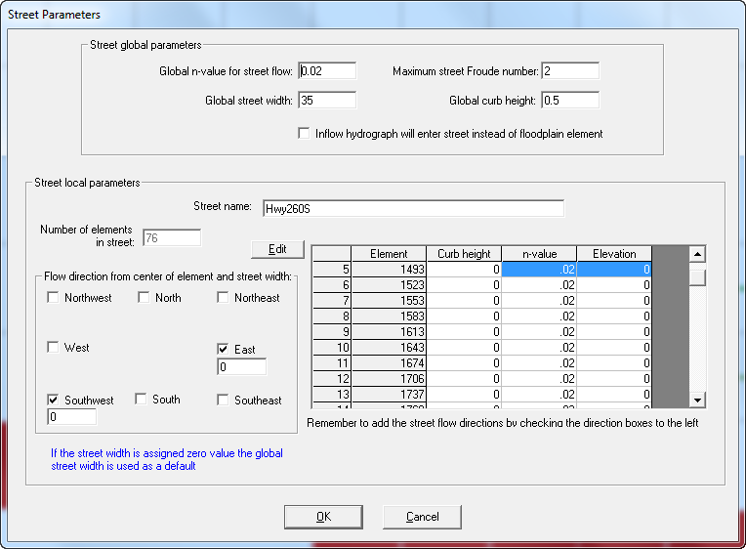This screenshot has height=549, width=746.
Task: Check the Northwest flow direction box
Action: pos(54,298)
